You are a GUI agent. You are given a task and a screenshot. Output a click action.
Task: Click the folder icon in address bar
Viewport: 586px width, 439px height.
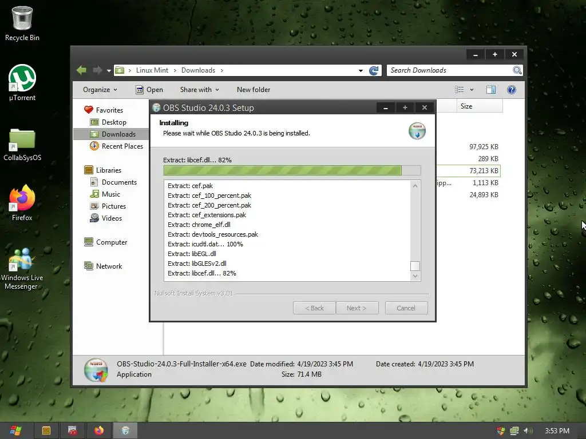[x=120, y=70]
